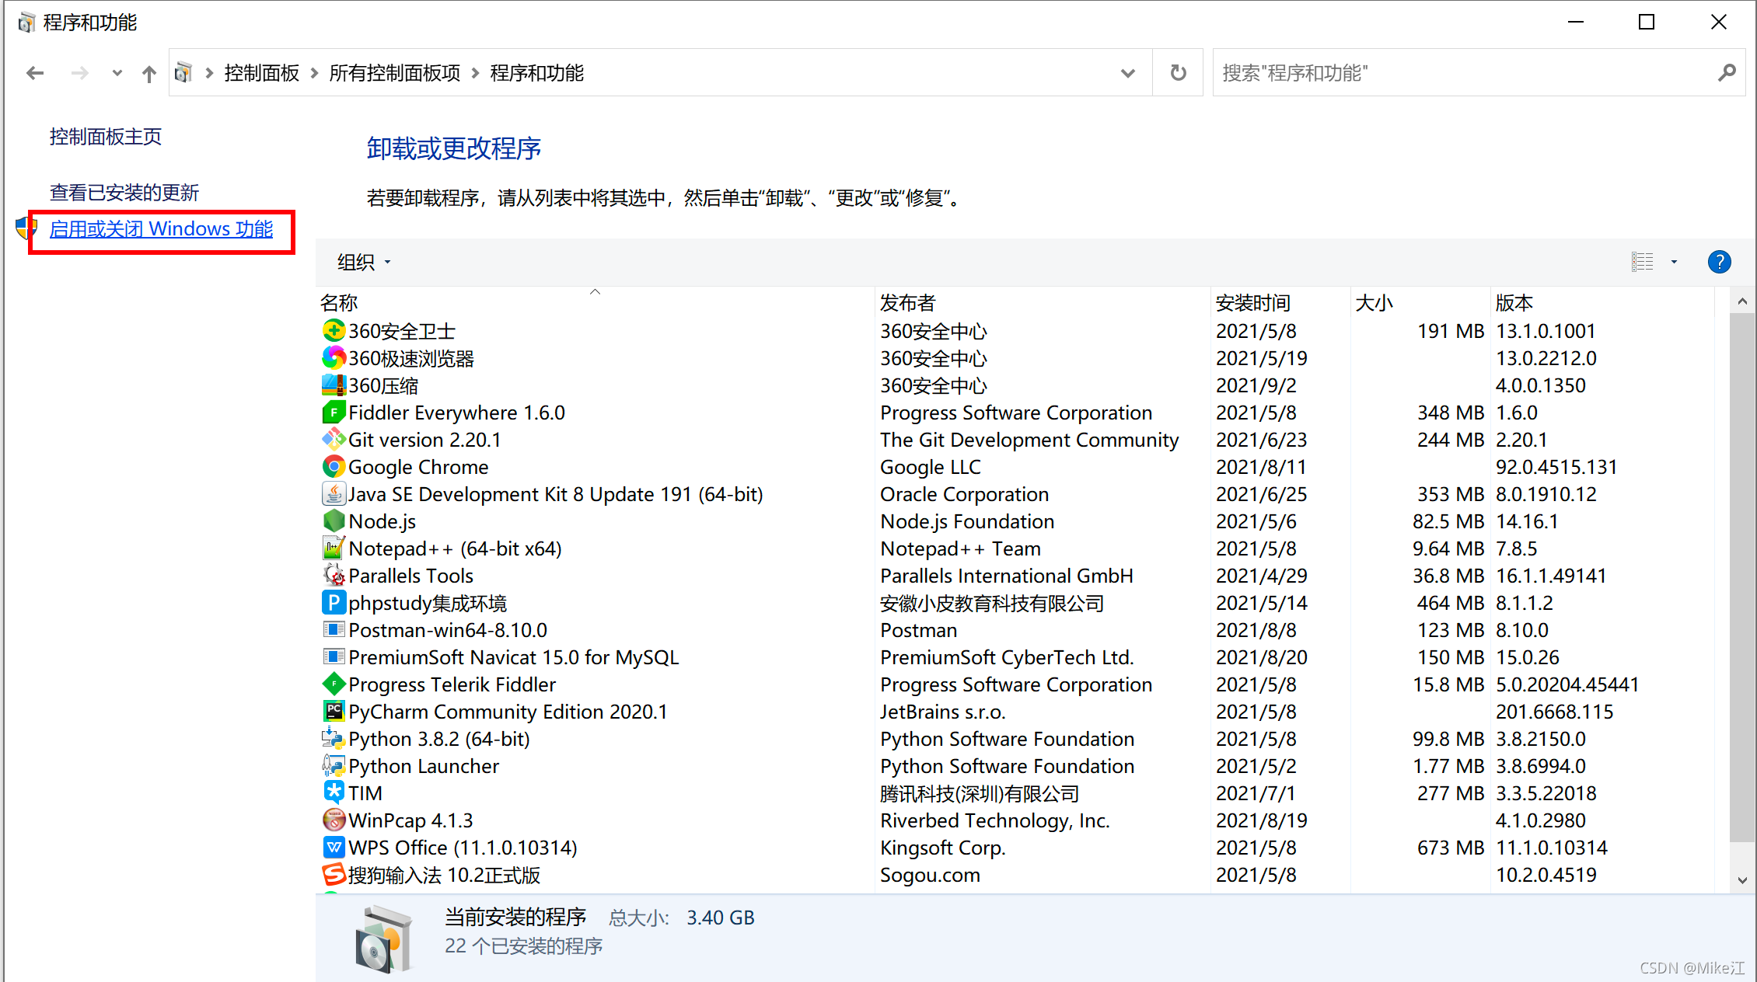Open the view options dropdown arrow

point(1674,262)
